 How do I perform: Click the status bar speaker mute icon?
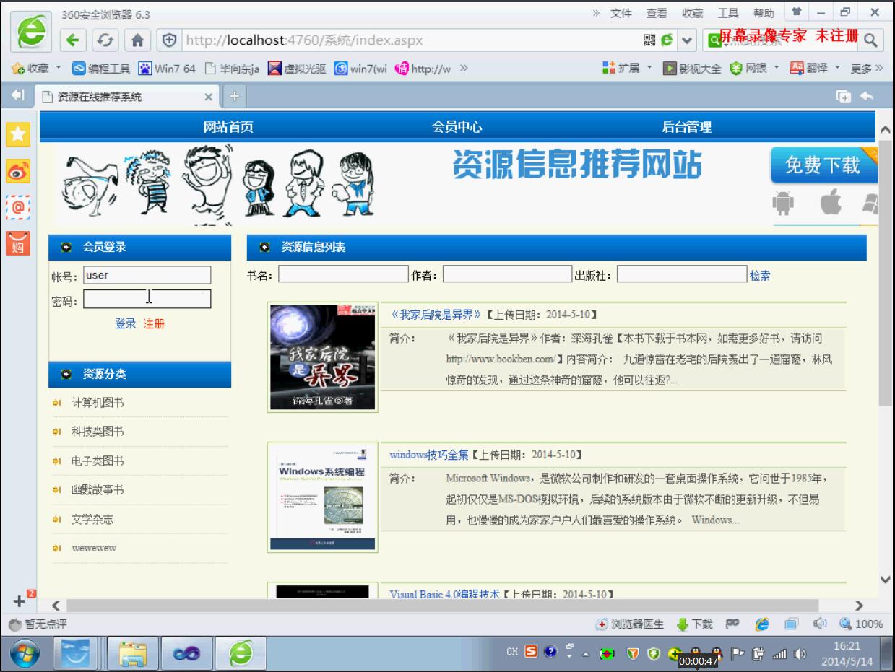point(820,624)
